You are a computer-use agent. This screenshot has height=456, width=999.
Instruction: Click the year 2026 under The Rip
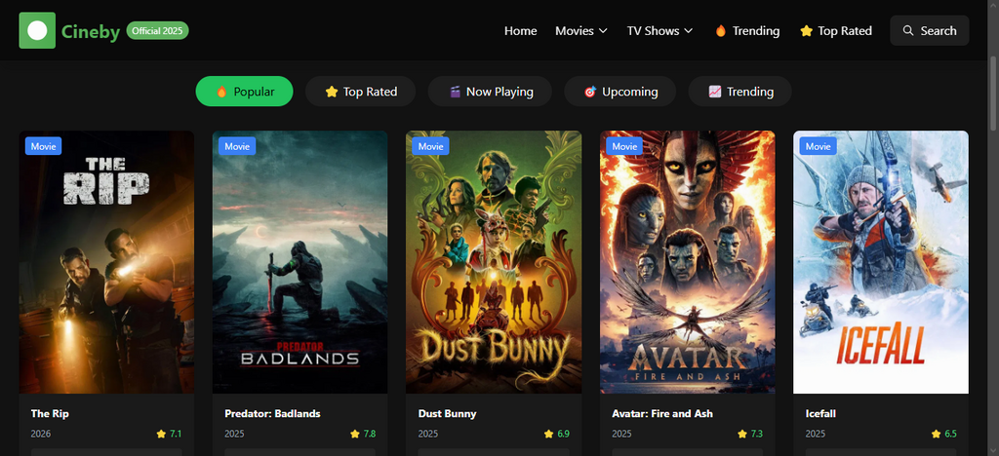(x=41, y=434)
